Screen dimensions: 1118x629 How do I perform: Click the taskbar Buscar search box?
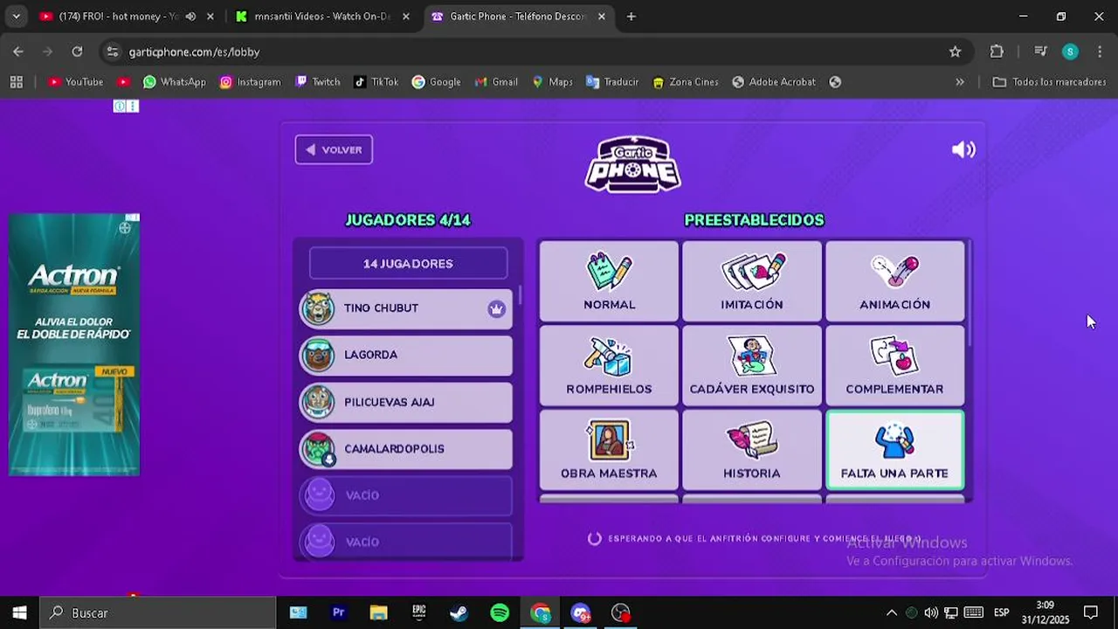[x=158, y=612]
